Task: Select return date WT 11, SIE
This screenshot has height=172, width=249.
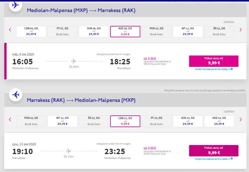Action: [x=63, y=121]
